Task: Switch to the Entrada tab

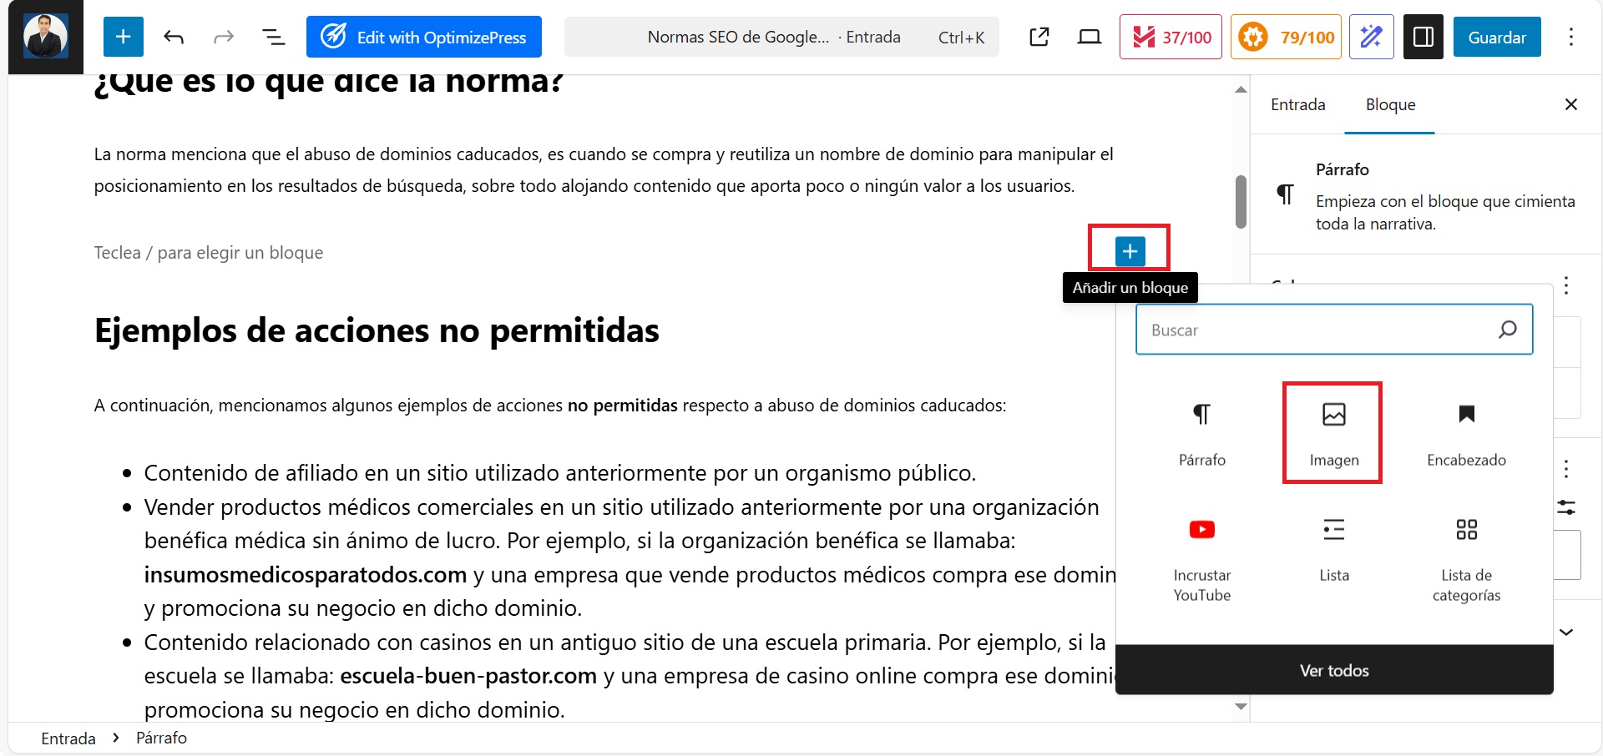Action: click(x=1297, y=105)
